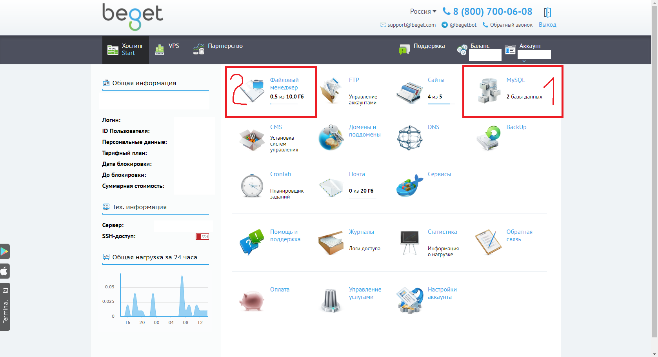Screen dimensions: 658x357
Task: Click the Сайты usage progress bar
Action: [x=441, y=104]
